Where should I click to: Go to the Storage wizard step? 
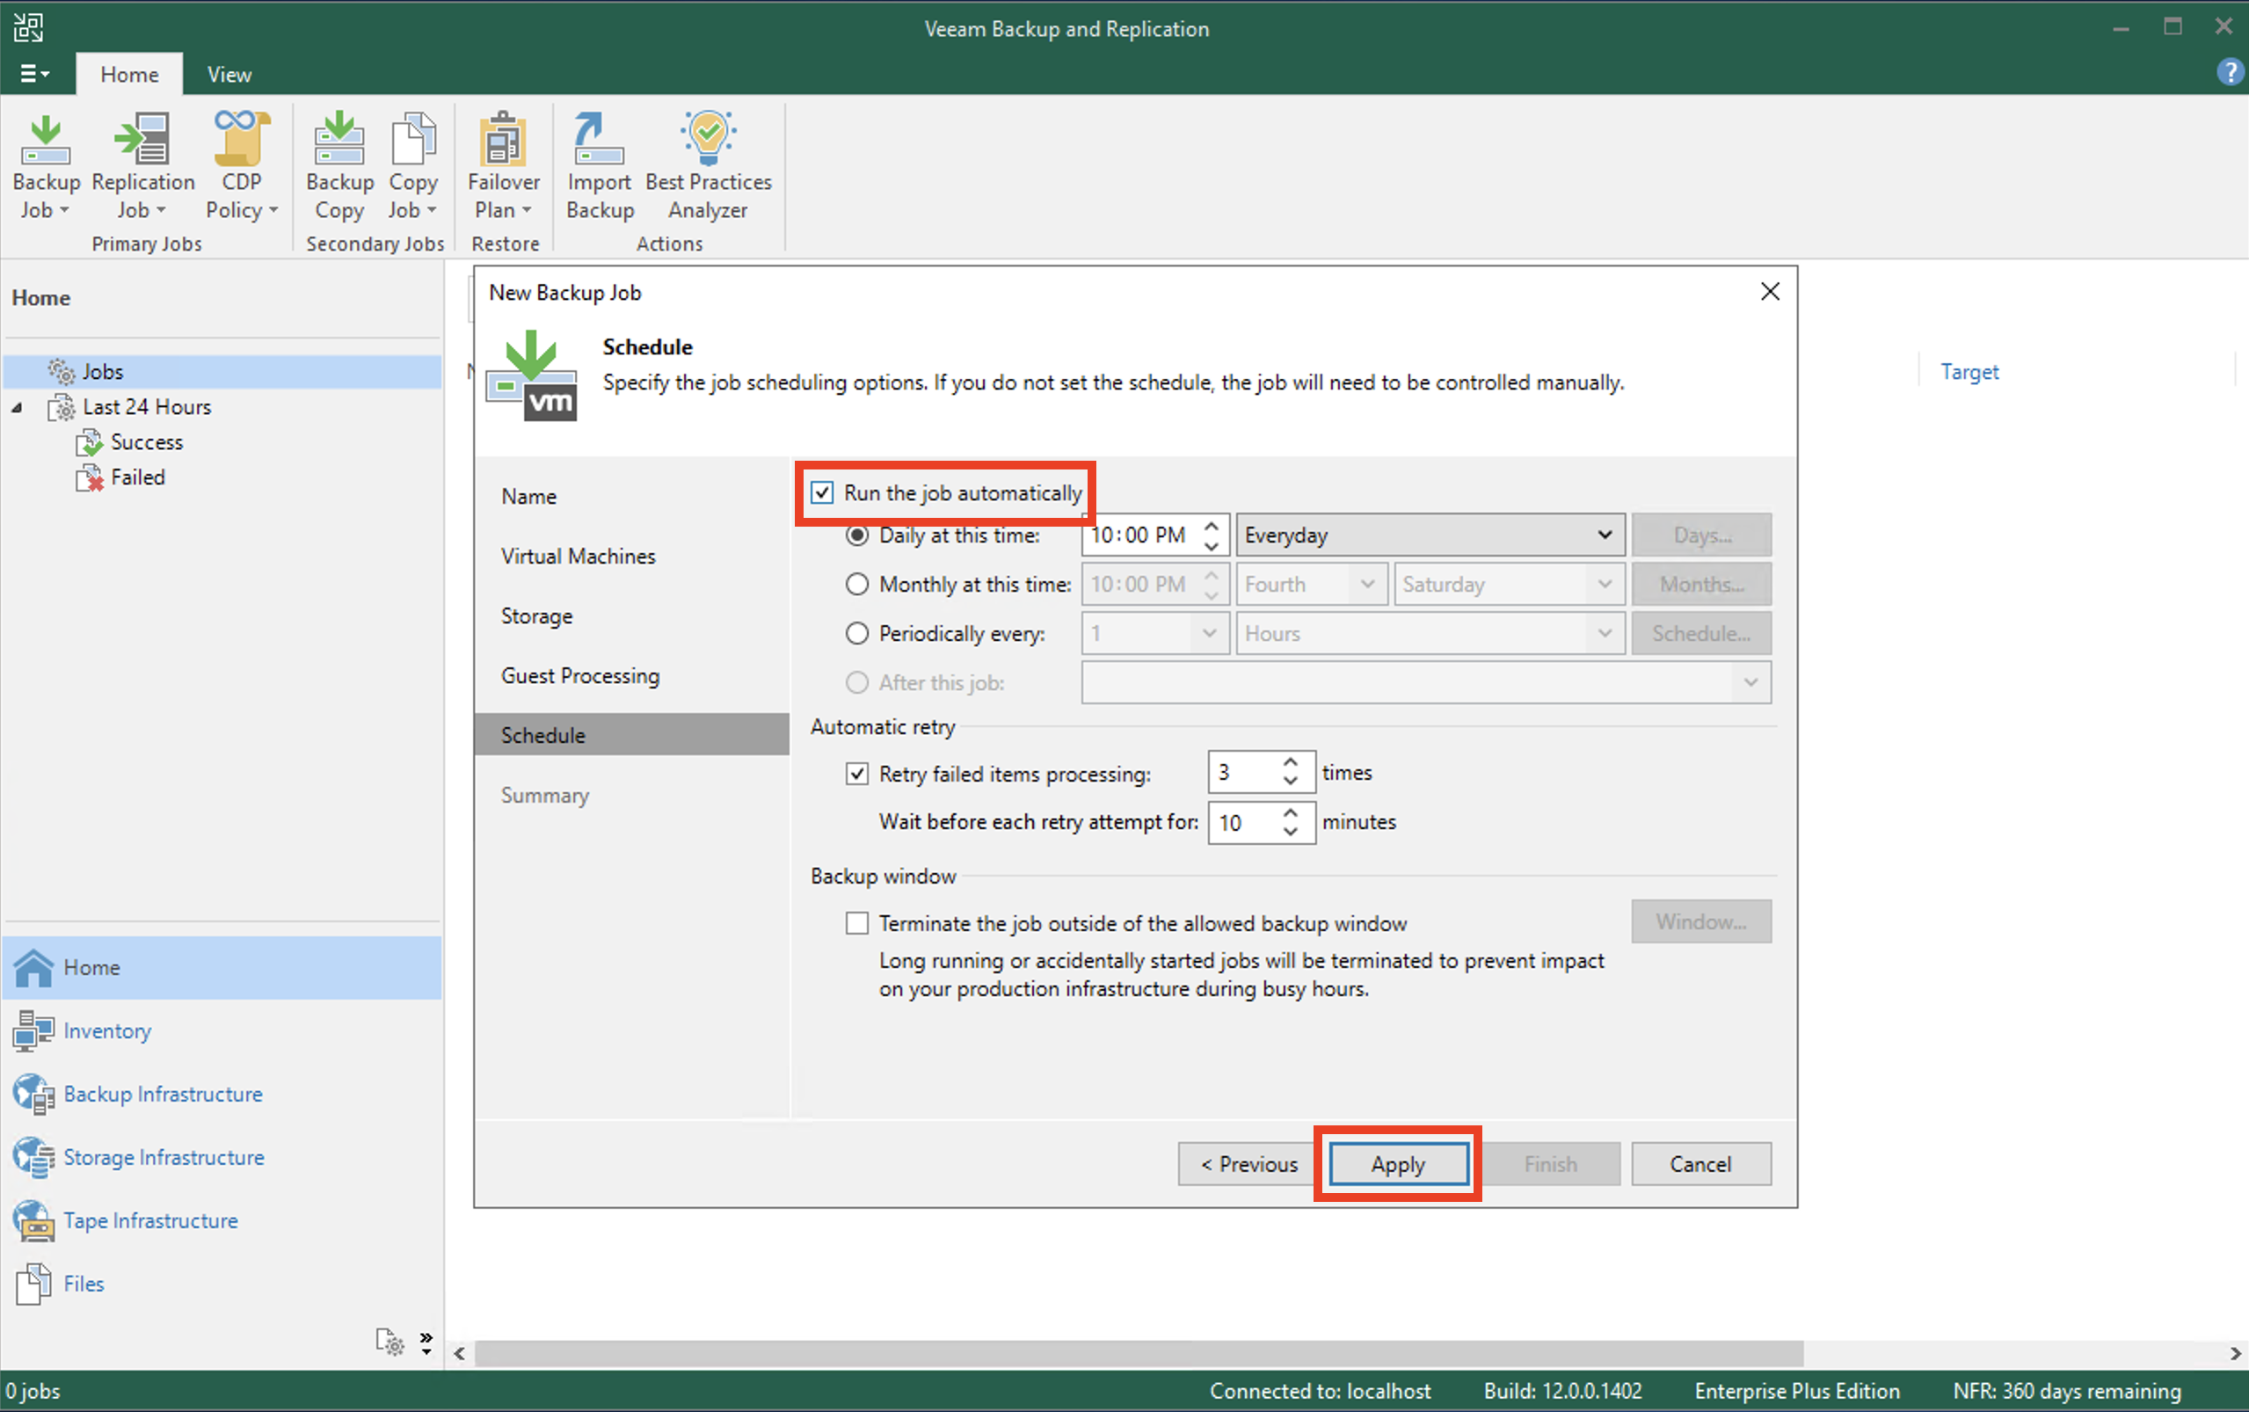632,616
